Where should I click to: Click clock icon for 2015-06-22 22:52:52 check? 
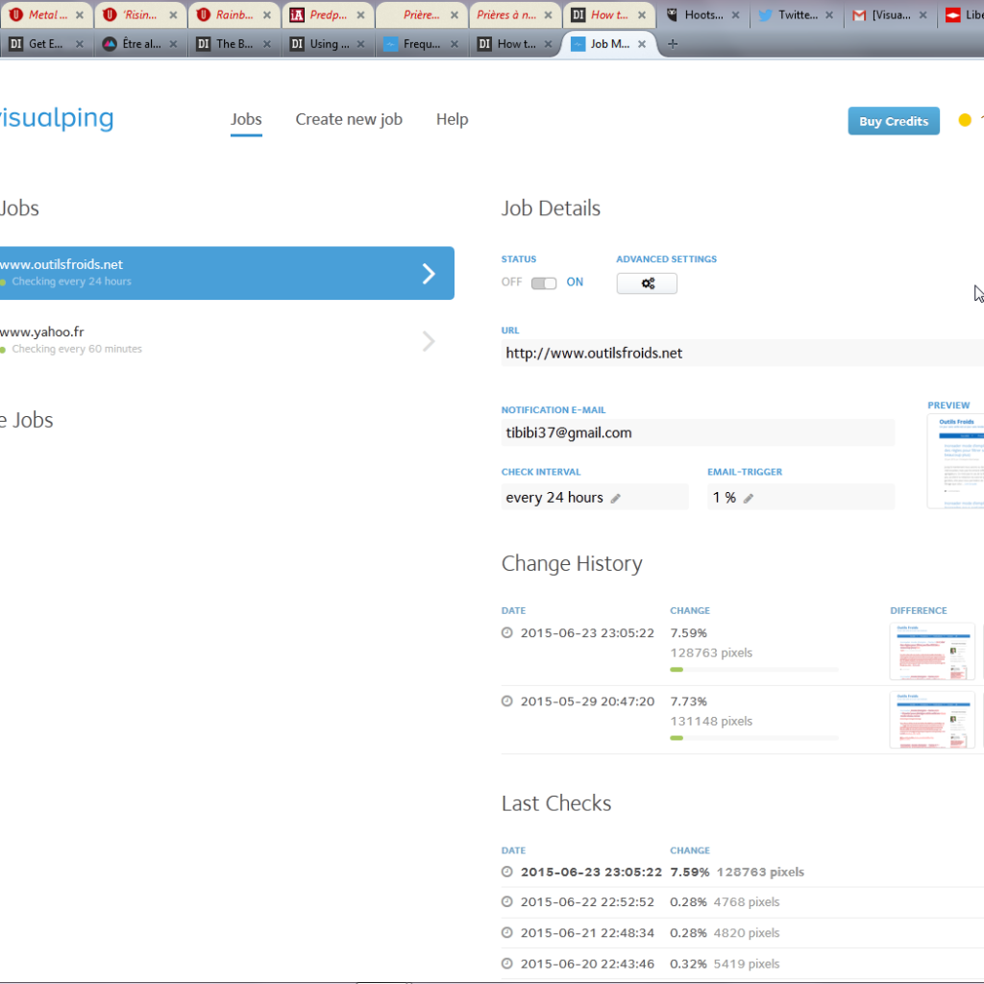coord(507,901)
